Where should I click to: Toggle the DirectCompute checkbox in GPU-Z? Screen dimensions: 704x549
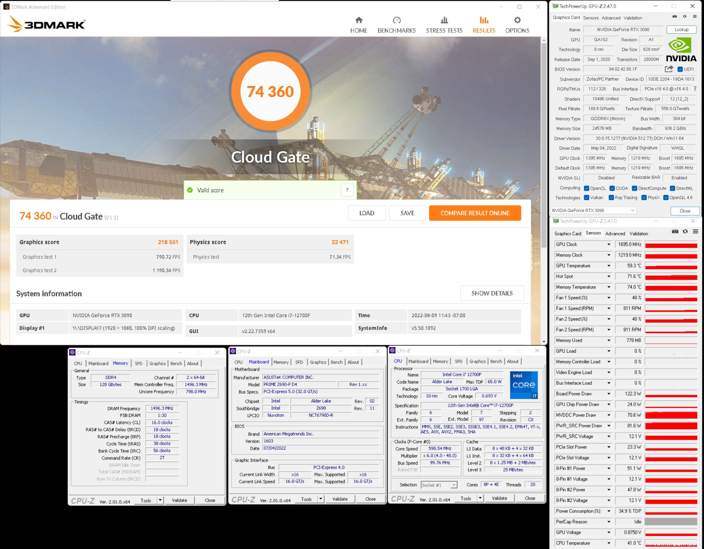[x=634, y=188]
